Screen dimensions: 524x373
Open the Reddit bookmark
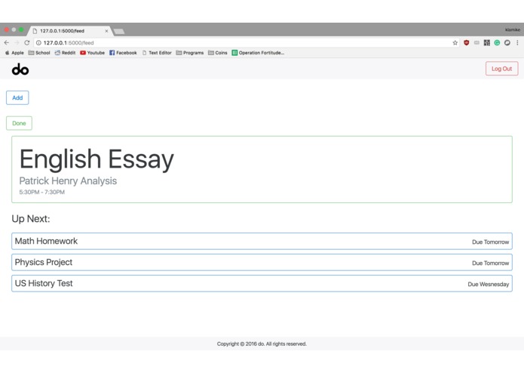pos(65,53)
